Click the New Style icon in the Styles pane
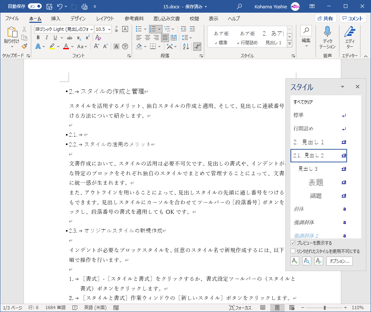 point(295,261)
